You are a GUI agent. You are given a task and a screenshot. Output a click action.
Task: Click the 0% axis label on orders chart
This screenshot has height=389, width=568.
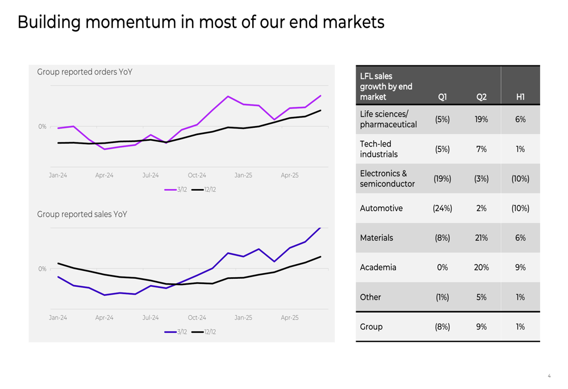coord(43,127)
